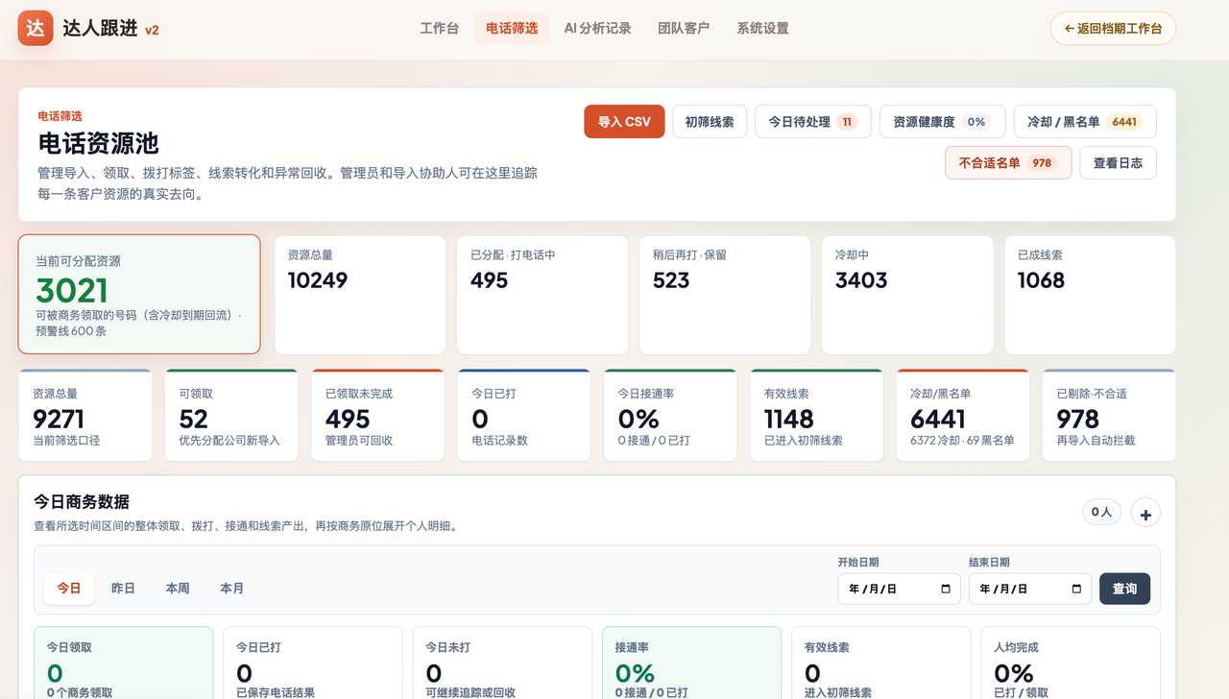Screen dimensions: 1229x699
Task: Click 返回档期工作台 button
Action: (x=1113, y=28)
